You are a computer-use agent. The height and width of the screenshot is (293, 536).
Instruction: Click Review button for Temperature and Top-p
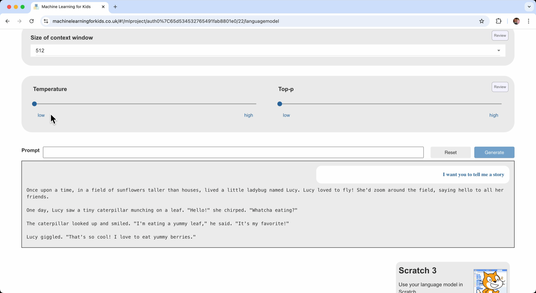click(x=500, y=87)
